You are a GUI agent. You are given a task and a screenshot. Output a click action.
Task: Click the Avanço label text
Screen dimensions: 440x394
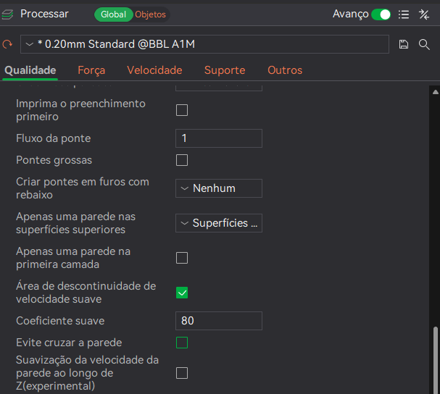351,14
